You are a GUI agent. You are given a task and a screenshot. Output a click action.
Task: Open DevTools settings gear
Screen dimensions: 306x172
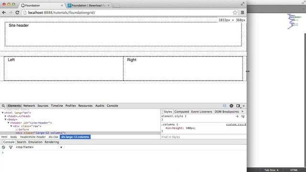pyautogui.click(x=231, y=106)
